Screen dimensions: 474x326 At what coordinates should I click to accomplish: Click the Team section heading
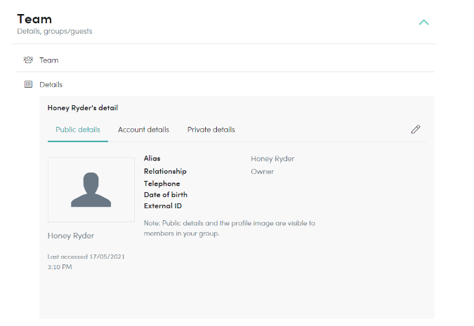pyautogui.click(x=34, y=19)
